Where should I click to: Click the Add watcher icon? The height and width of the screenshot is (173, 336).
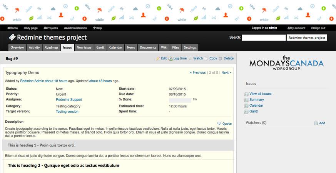point(316,123)
